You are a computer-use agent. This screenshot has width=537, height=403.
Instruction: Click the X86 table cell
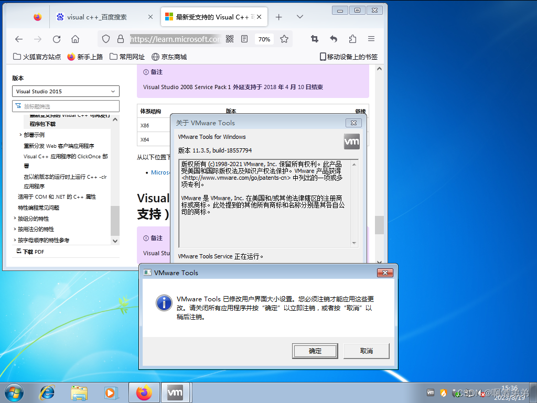point(145,126)
